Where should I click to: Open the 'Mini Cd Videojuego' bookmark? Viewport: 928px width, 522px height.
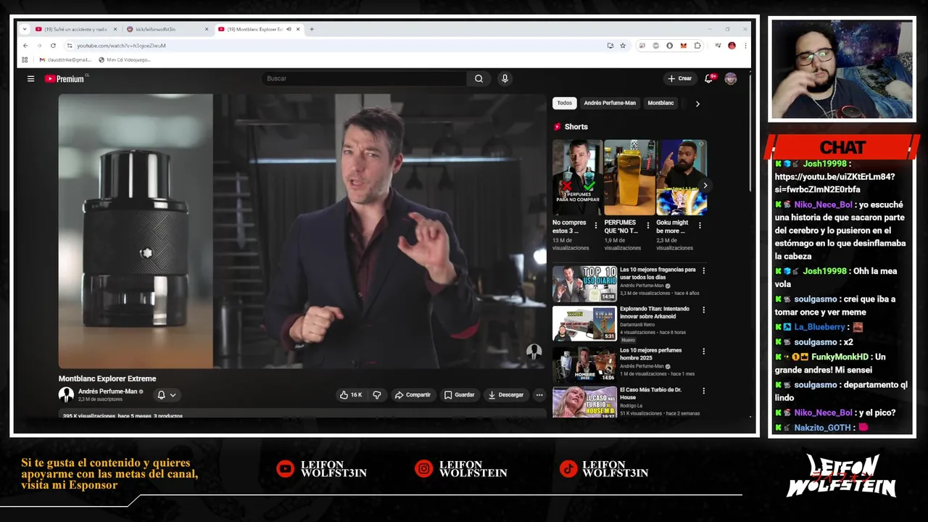125,59
